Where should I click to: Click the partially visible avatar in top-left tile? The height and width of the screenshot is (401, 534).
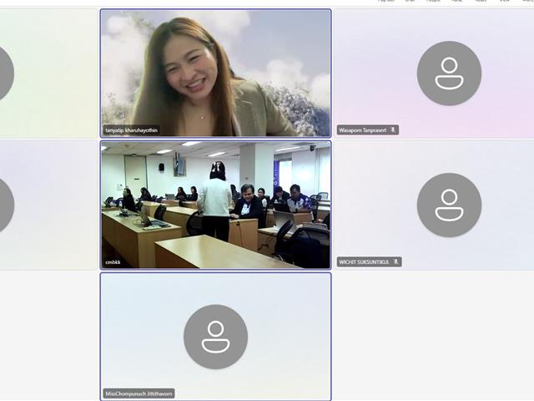click(5, 74)
